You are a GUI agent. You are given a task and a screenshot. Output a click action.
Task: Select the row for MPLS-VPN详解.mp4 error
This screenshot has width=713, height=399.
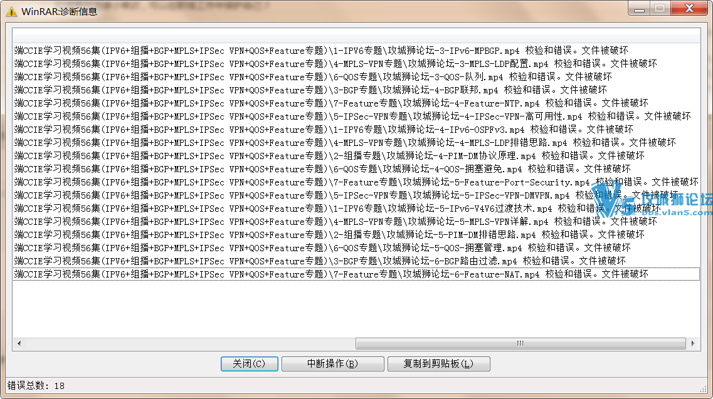(x=356, y=222)
